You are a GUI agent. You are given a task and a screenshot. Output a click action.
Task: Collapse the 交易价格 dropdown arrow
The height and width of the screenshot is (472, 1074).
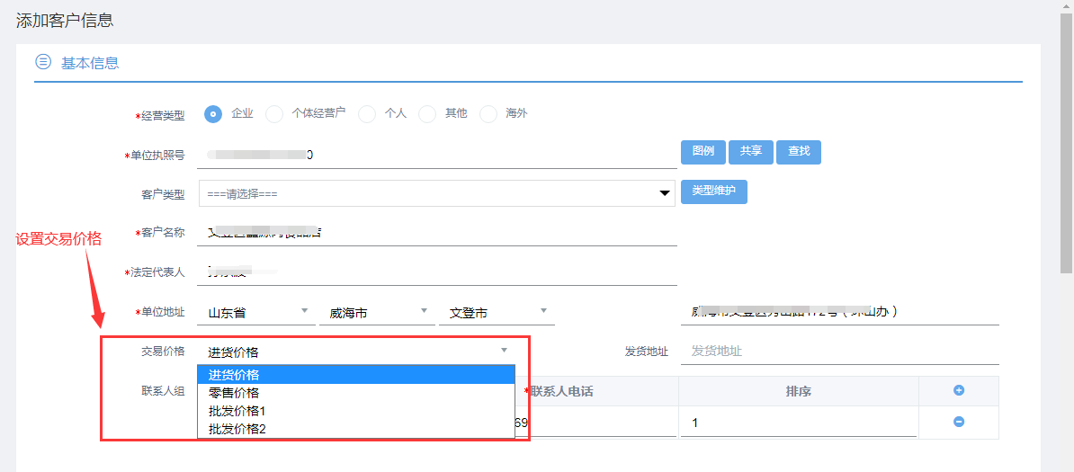(x=504, y=350)
